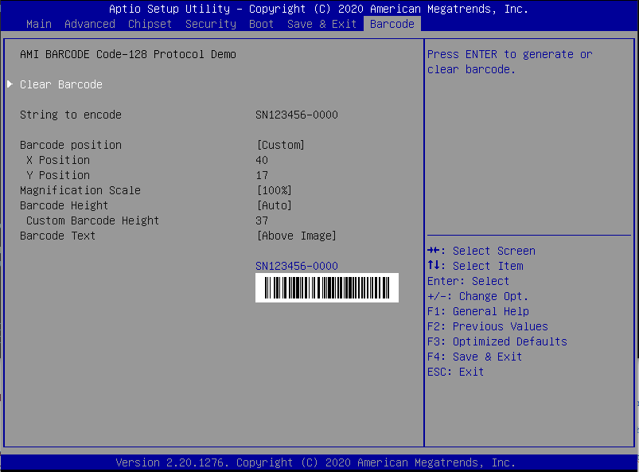
Task: Open the Barcode Height selector showing Auto
Action: 273,205
